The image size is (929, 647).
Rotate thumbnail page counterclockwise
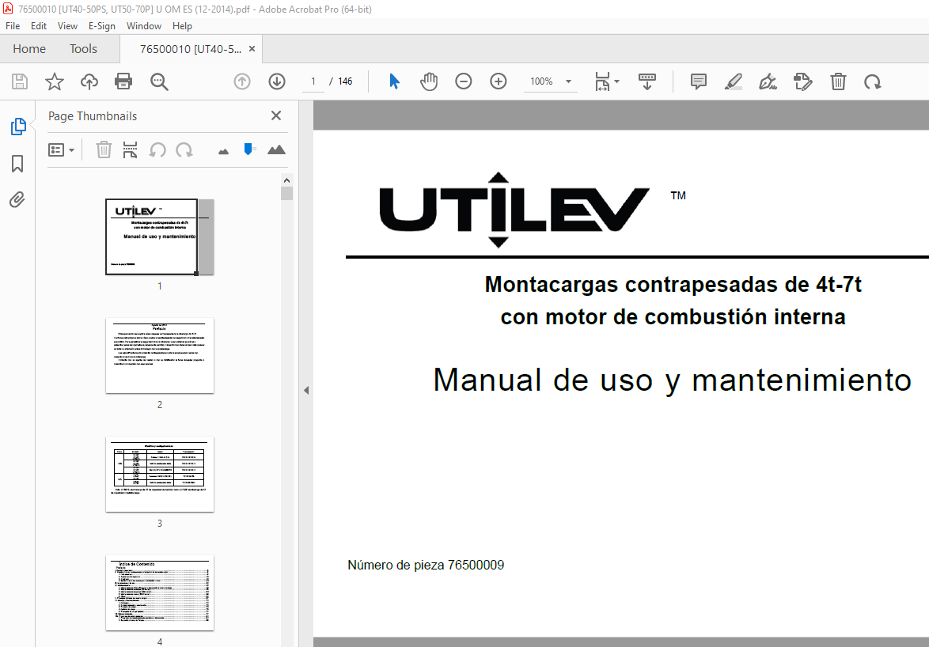pyautogui.click(x=157, y=149)
